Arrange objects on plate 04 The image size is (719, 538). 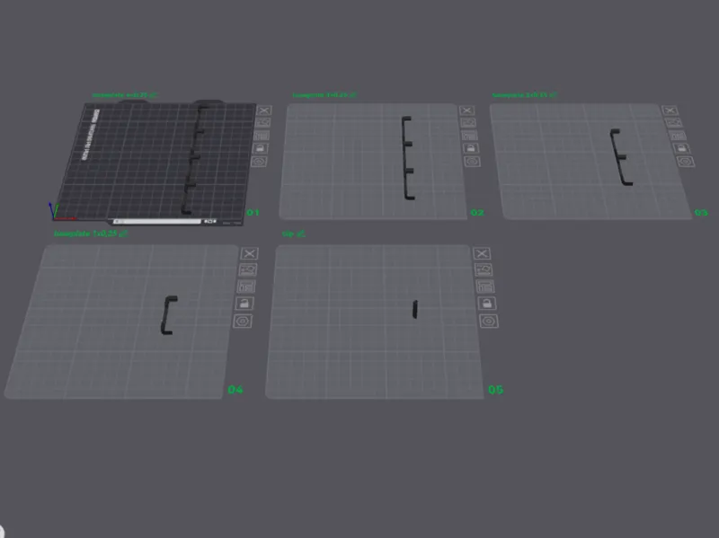pyautogui.click(x=246, y=287)
